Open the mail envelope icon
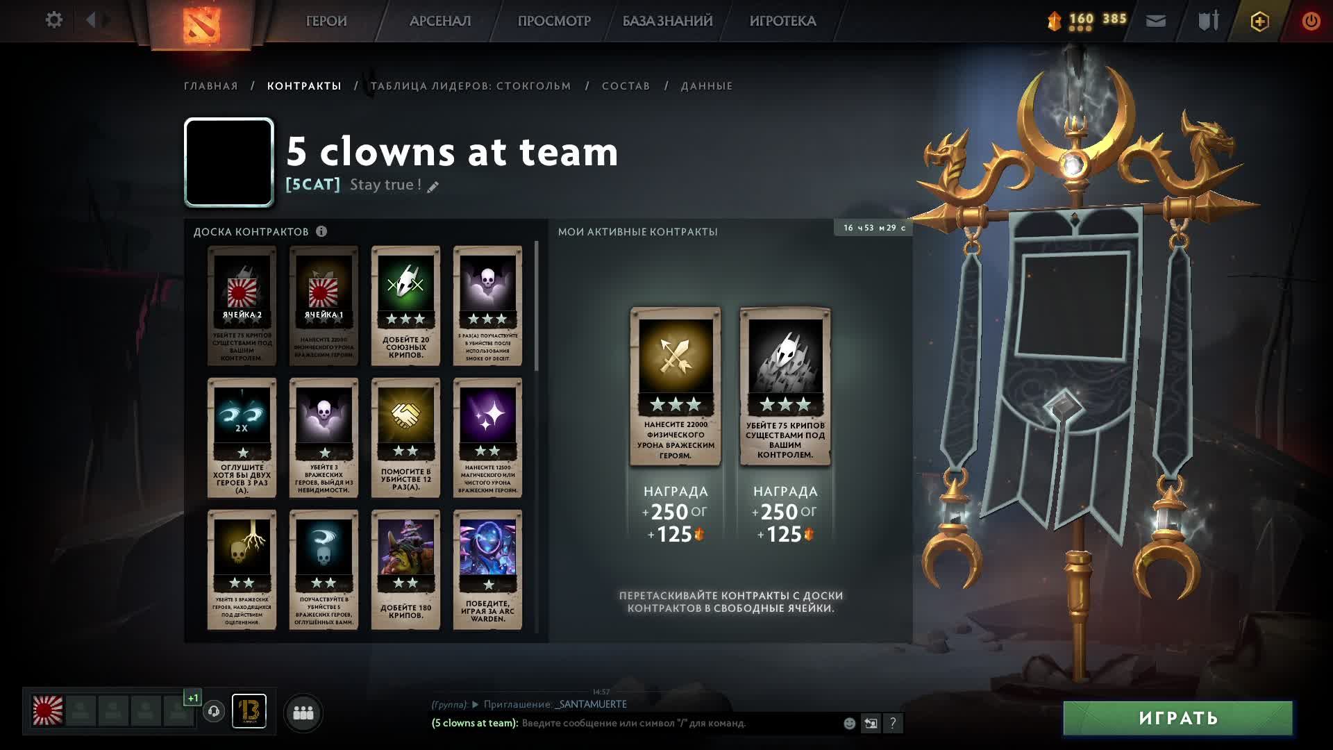Viewport: 1333px width, 750px height. (1155, 21)
